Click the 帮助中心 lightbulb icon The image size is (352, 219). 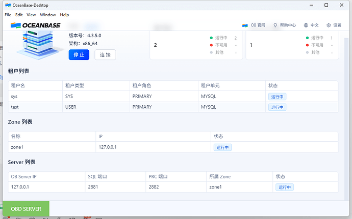point(275,25)
